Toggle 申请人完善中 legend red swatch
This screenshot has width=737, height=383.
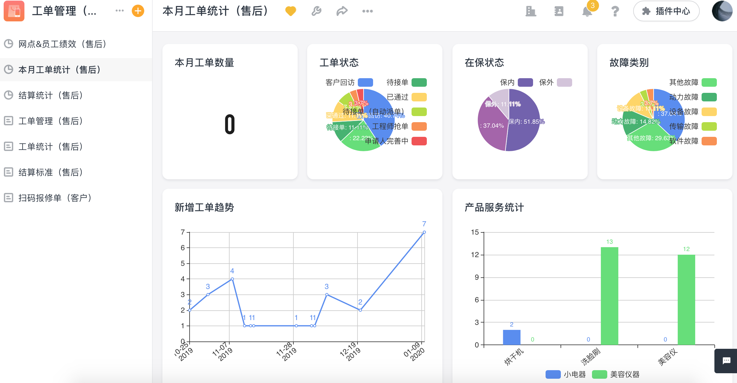point(419,141)
